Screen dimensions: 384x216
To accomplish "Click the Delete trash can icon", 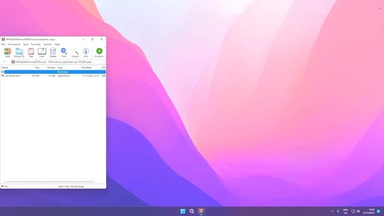I will pos(53,52).
